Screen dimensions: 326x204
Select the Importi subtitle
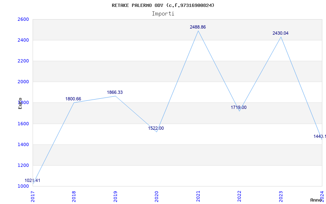click(x=163, y=14)
